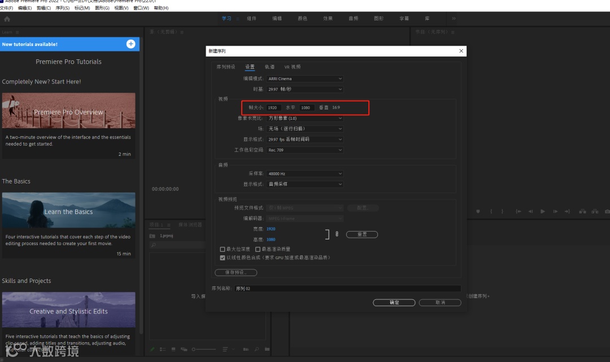Open the Source monitor panel menu icon

[182, 32]
